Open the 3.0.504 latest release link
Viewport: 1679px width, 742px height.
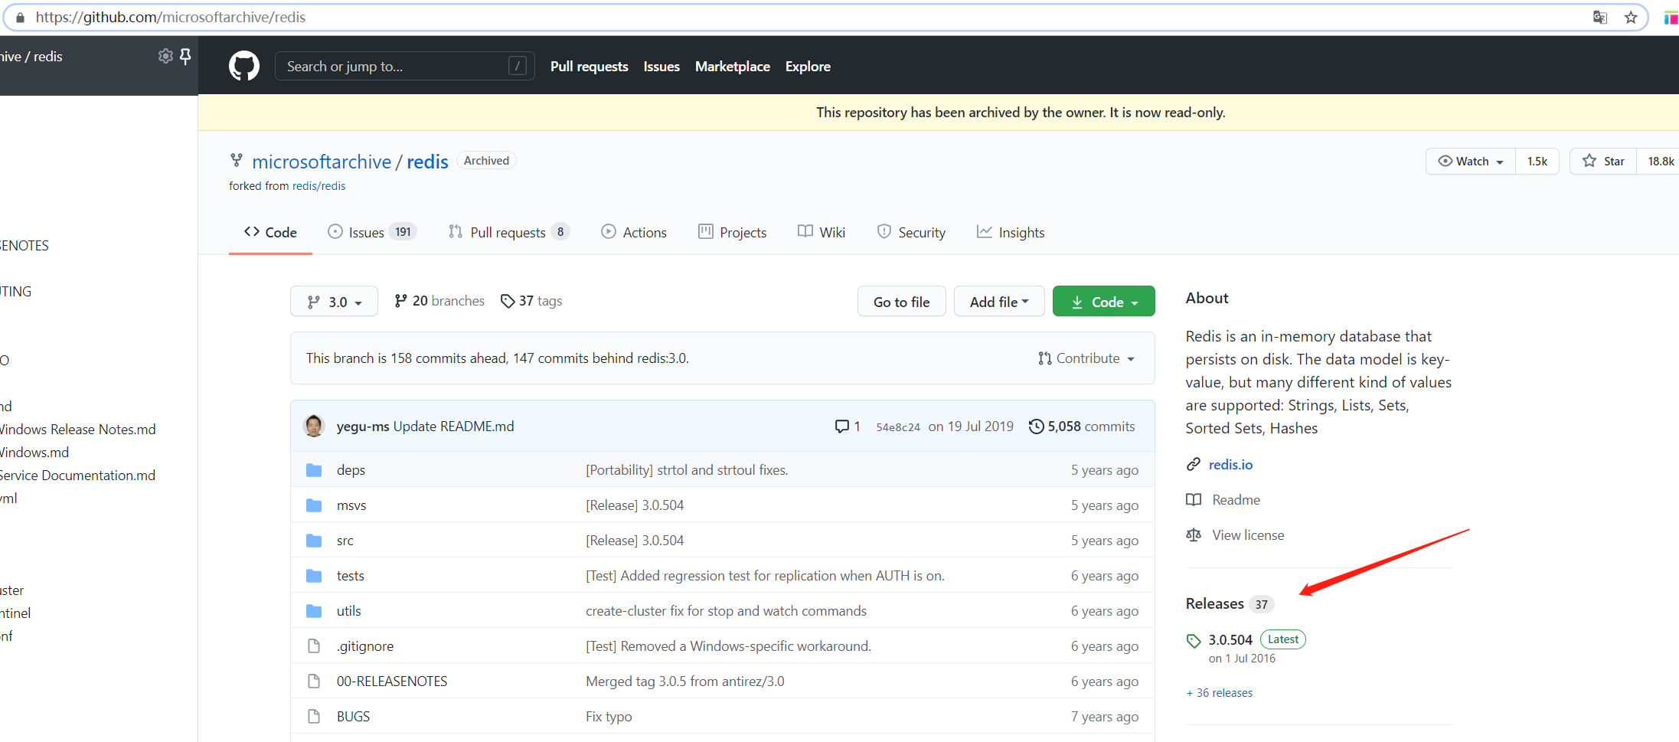(1230, 639)
